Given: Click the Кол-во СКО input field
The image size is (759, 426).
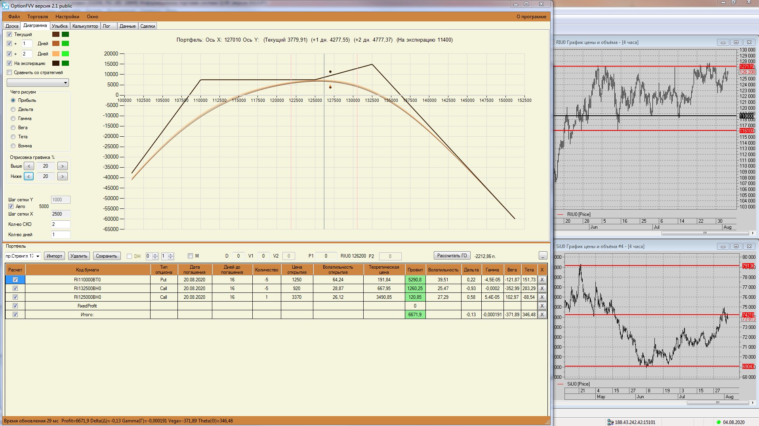Looking at the screenshot, I should point(61,224).
